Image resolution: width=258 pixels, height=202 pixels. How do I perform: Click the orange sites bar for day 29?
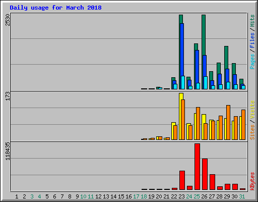point(228,122)
